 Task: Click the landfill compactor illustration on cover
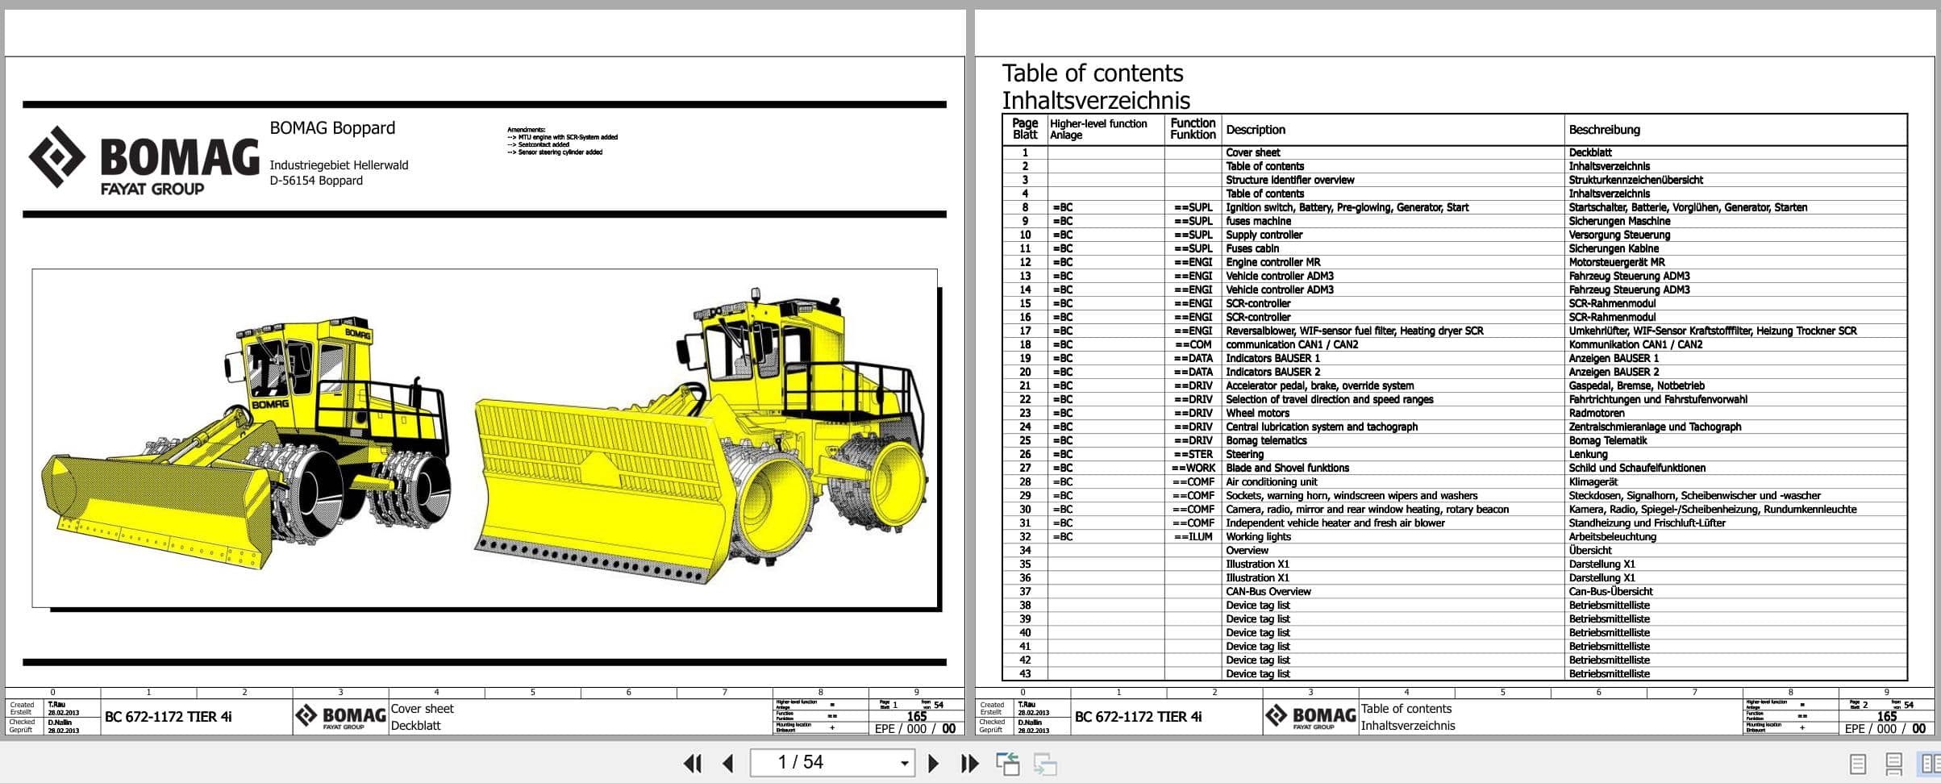(485, 438)
